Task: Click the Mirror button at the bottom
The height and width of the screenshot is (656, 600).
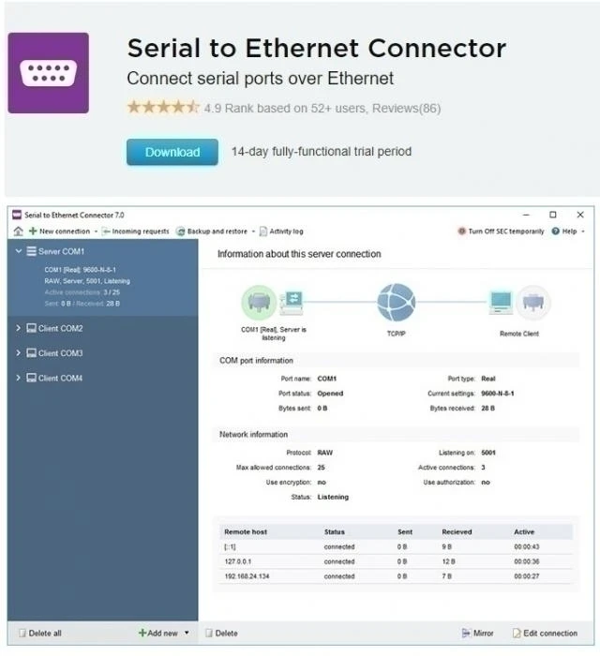Action: [477, 633]
